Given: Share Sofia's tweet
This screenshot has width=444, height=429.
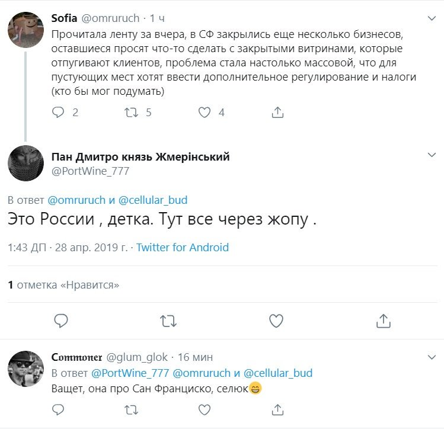Looking at the screenshot, I should (277, 112).
